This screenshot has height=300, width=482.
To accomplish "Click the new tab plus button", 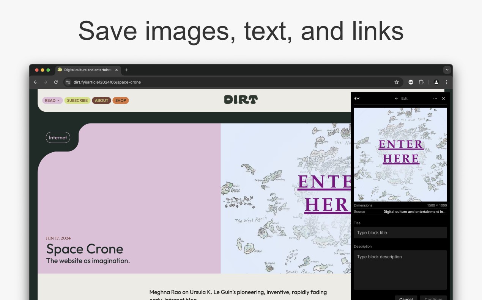I will [x=127, y=70].
